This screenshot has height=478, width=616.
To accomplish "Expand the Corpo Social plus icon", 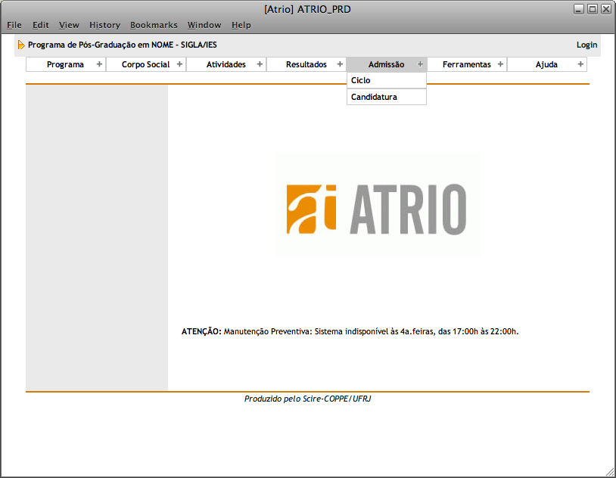I will (x=179, y=64).
